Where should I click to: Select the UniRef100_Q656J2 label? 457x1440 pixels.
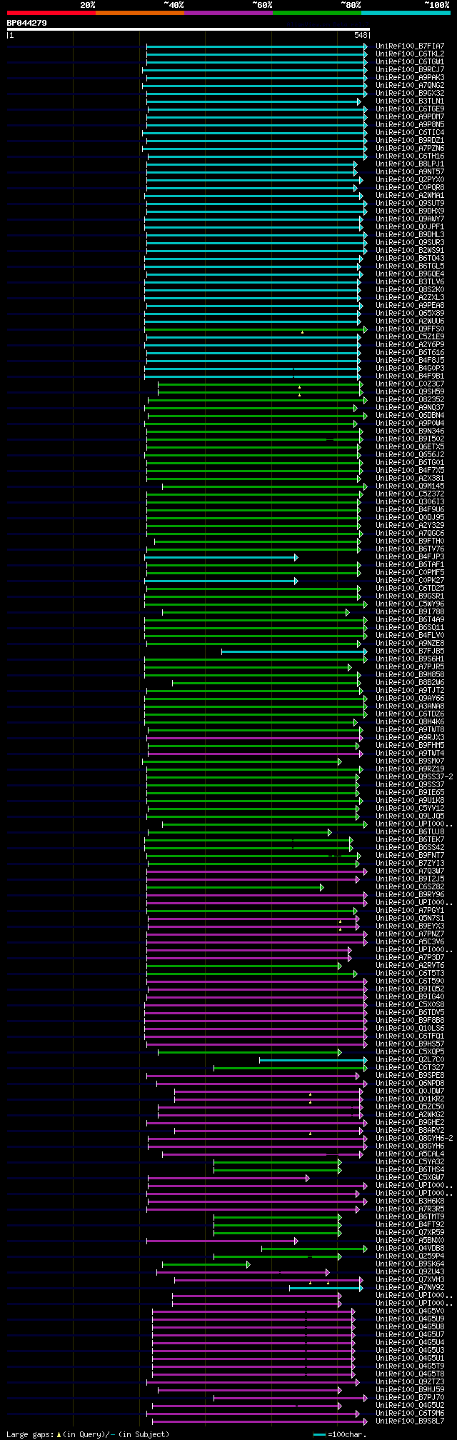point(410,454)
